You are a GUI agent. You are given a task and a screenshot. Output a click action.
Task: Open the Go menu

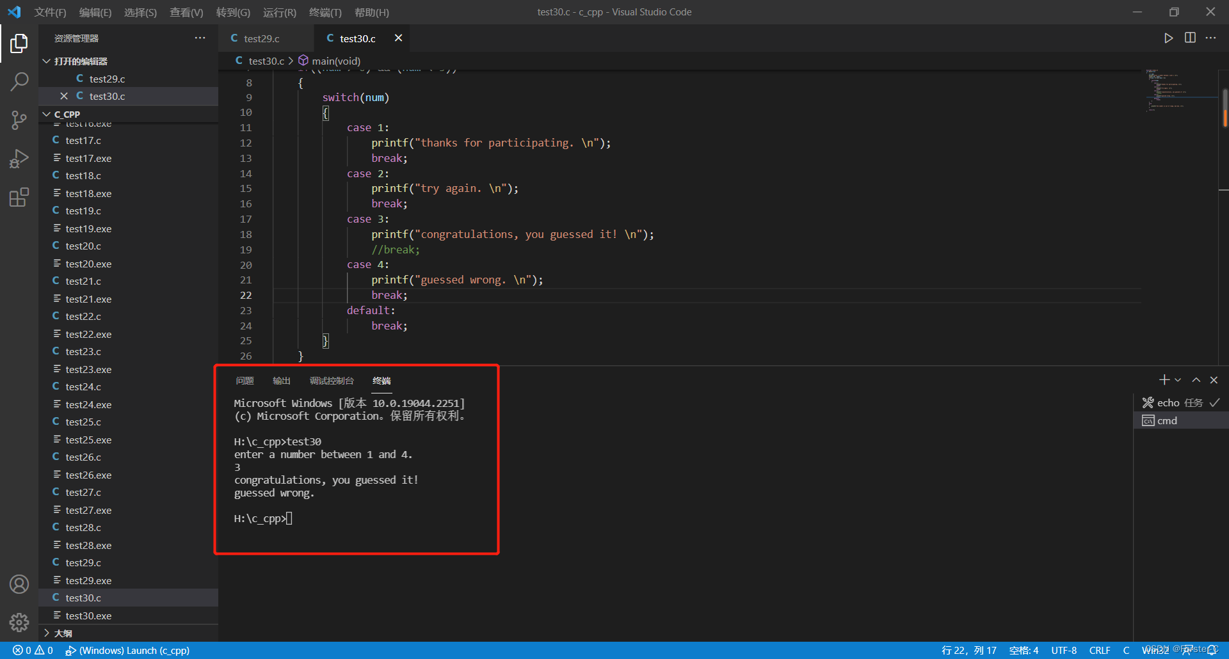(x=233, y=12)
